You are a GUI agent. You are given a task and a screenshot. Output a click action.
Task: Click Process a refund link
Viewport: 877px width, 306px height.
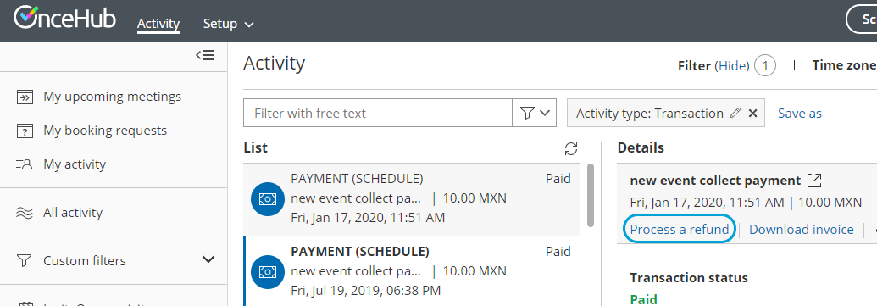pos(680,230)
